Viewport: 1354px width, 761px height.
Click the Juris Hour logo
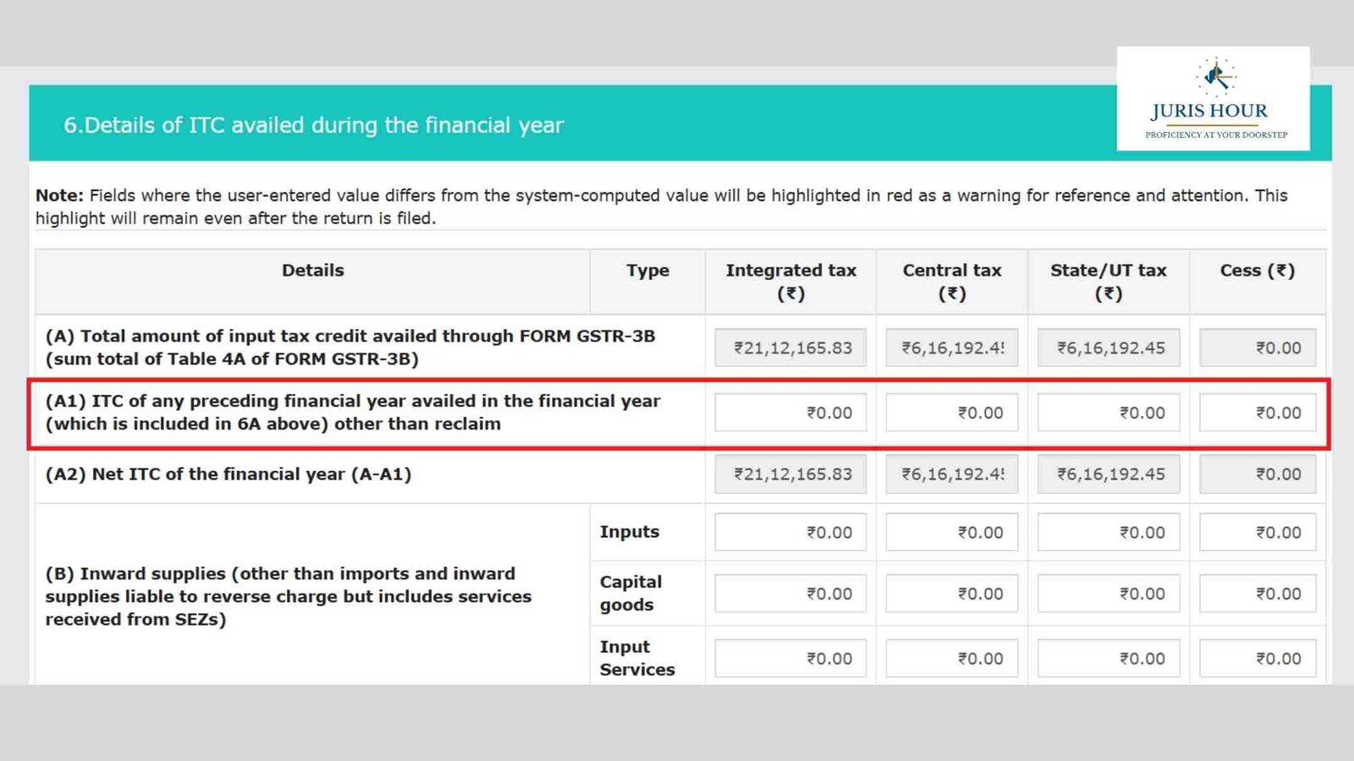pos(1213,99)
